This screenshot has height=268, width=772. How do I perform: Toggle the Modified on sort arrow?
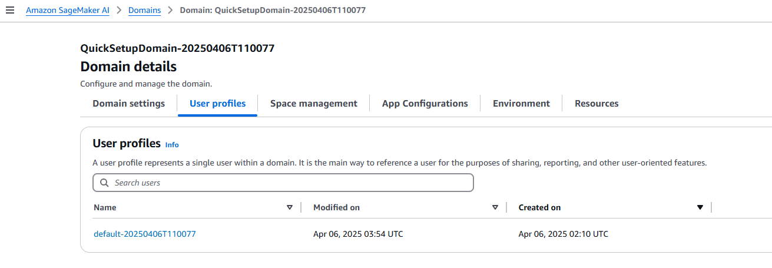click(495, 207)
